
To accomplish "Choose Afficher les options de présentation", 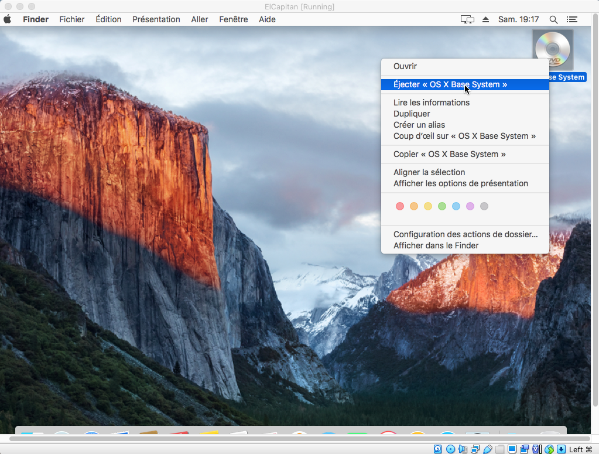I will pyautogui.click(x=465, y=183).
